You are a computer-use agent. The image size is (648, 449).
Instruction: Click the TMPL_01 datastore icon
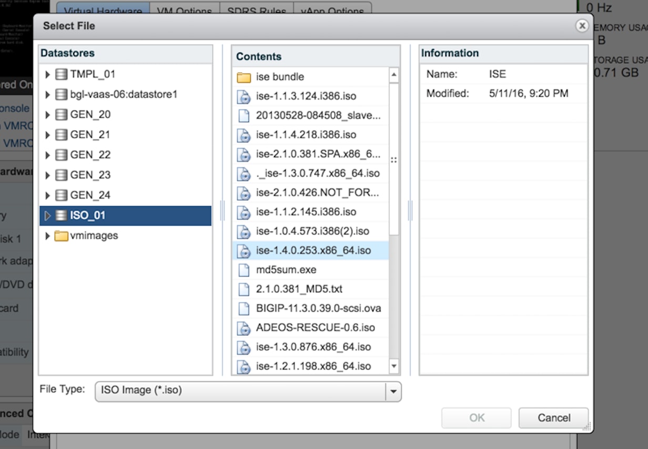(x=62, y=75)
